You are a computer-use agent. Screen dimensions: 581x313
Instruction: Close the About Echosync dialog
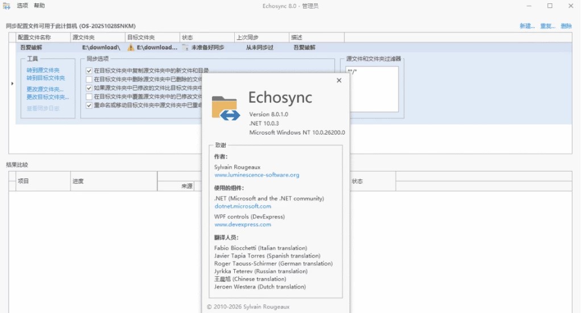[x=339, y=81]
